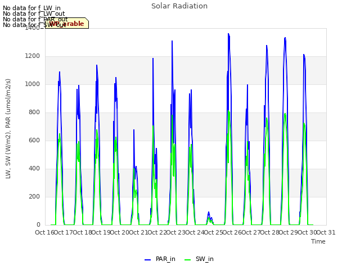The image size is (360, 270).
Task: Toggle the SW_in legend entry
Action: coord(199,259)
